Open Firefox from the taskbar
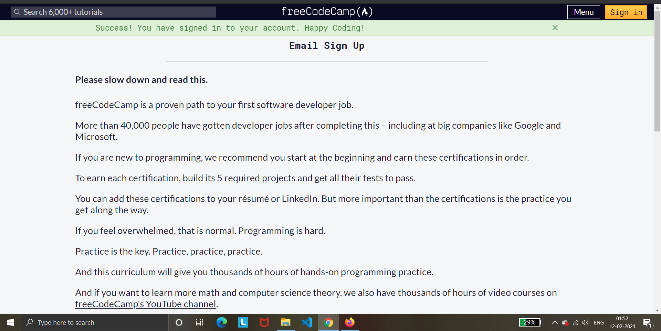 (350, 322)
